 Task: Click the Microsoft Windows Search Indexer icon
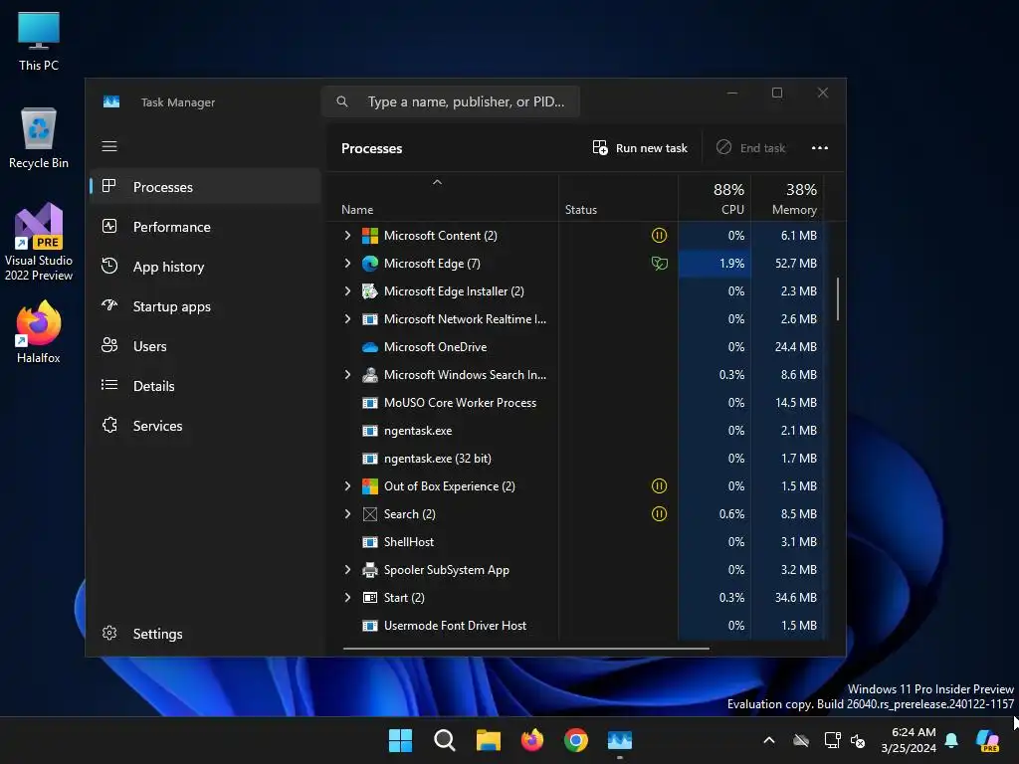pos(370,375)
